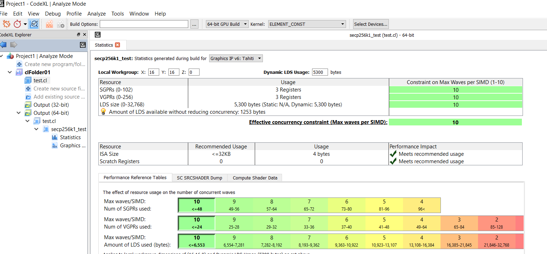This screenshot has height=254, width=547.
Task: Open the File menu
Action: pyautogui.click(x=4, y=14)
